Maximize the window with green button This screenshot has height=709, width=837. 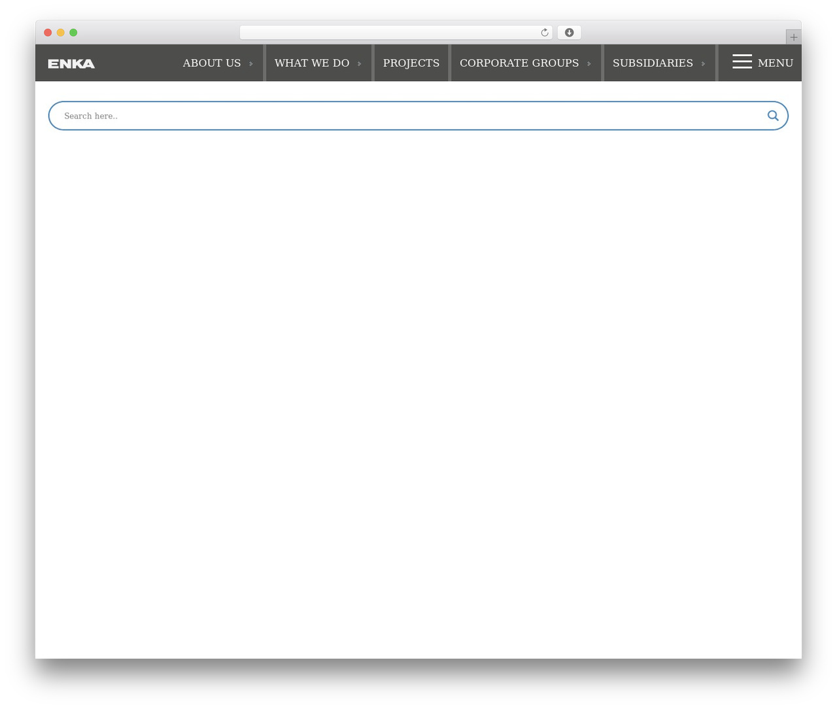pyautogui.click(x=73, y=33)
